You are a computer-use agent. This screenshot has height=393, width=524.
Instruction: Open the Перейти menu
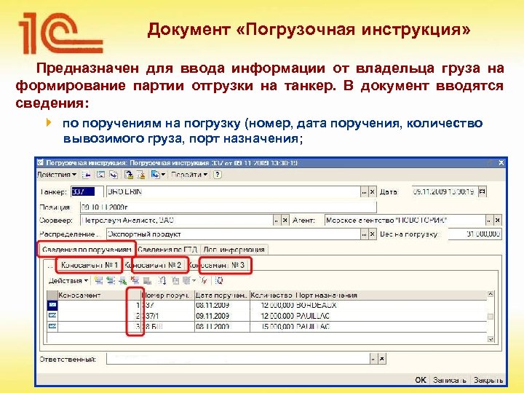[189, 175]
